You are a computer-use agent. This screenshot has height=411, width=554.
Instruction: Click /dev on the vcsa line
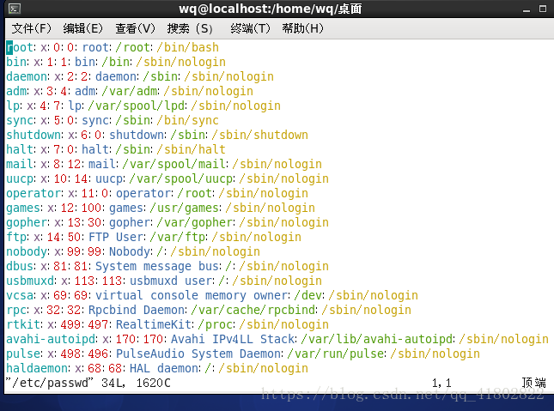point(308,295)
